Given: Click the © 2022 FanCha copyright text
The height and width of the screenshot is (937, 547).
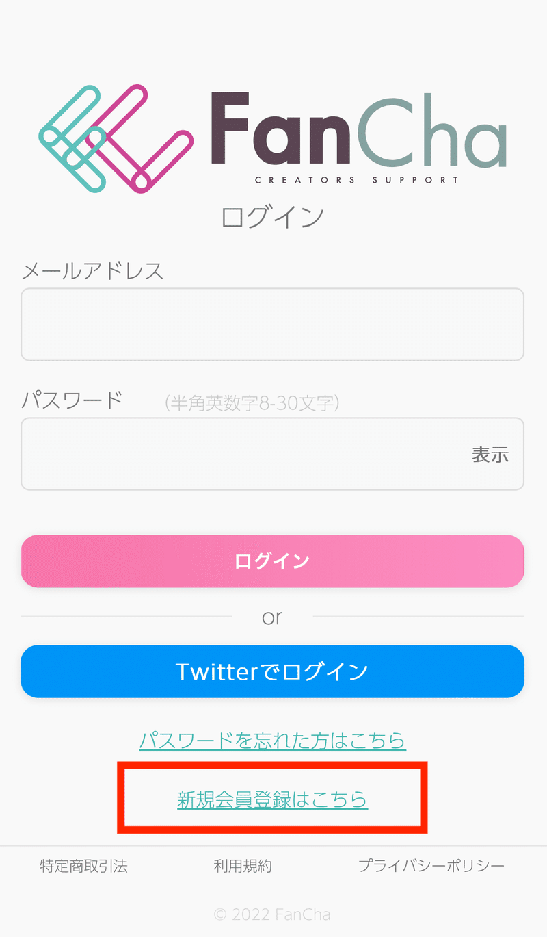Looking at the screenshot, I should tap(272, 914).
